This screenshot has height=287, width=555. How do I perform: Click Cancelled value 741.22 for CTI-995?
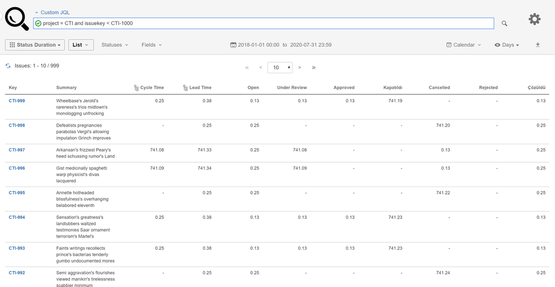[x=443, y=193]
